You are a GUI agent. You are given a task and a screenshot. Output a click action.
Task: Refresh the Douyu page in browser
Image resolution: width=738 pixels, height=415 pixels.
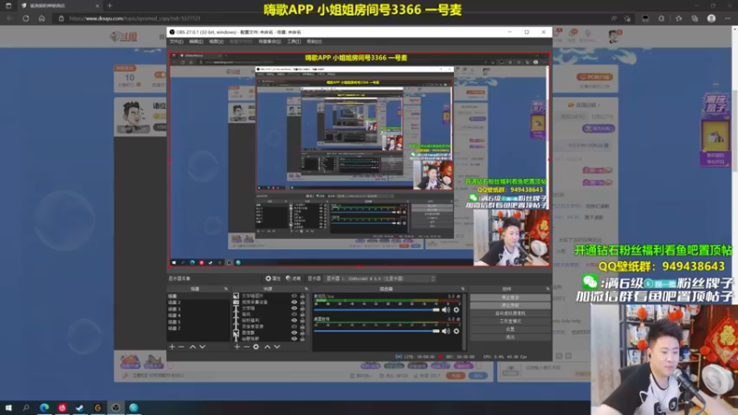coord(26,18)
